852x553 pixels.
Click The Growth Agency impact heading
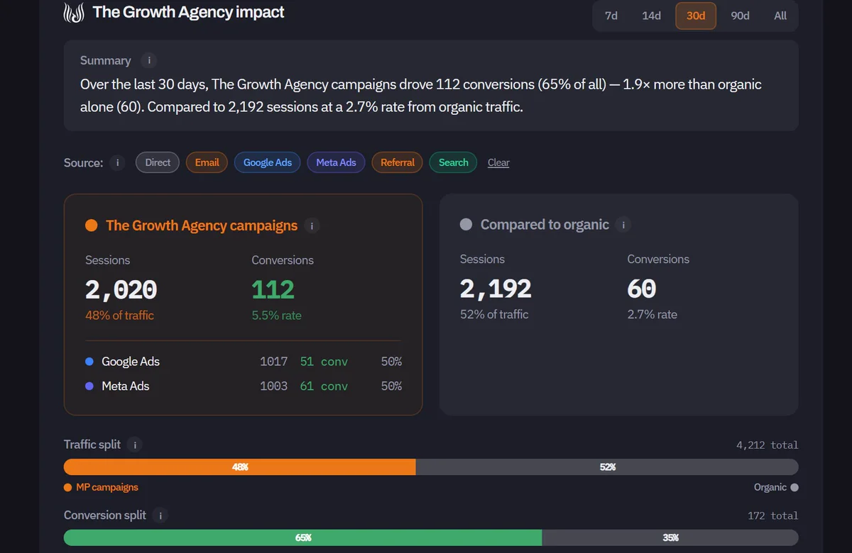pos(188,13)
